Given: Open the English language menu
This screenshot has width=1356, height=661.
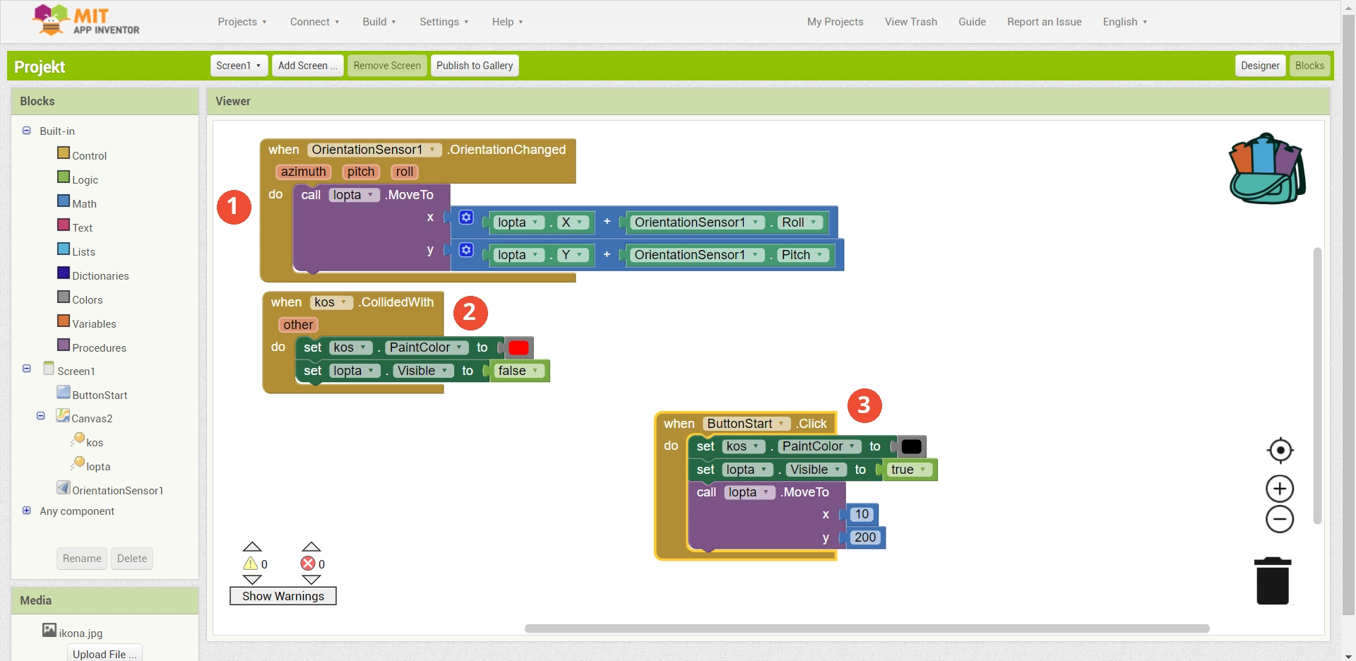Looking at the screenshot, I should pyautogui.click(x=1125, y=22).
